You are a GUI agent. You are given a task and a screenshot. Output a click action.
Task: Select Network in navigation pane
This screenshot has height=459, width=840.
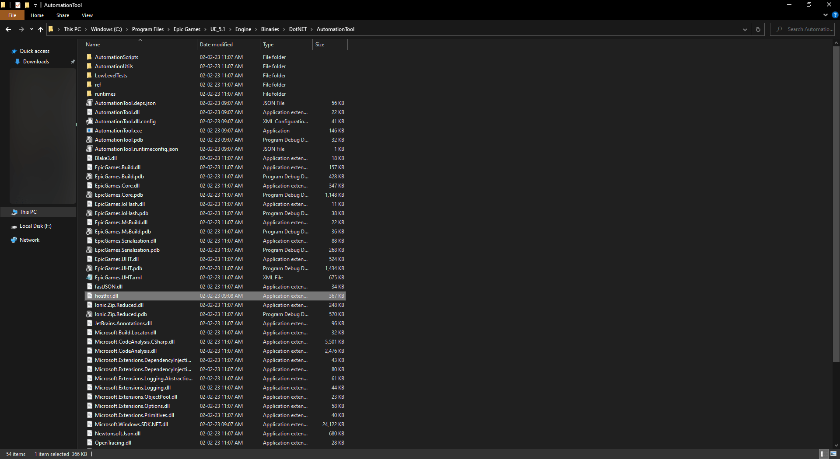(x=29, y=240)
